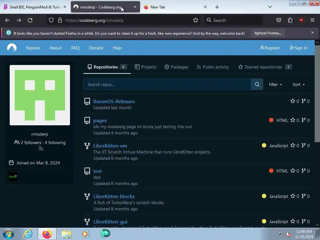
Task: Click the Firefox taskbar icon
Action: click(47, 234)
